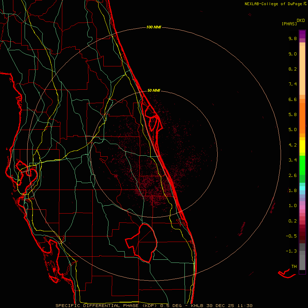Click the KMLB station identifier
The width and height of the screenshot is (308, 308).
[197, 306]
